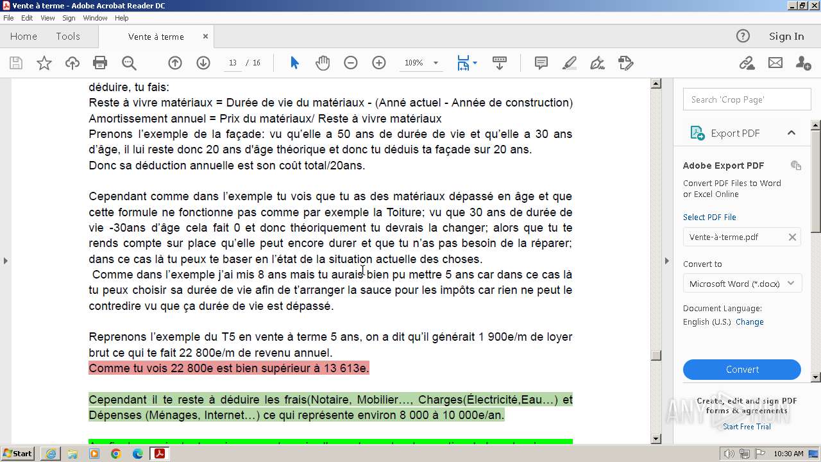Open File Explorer from the taskbar
This screenshot has height=462, width=821.
coord(72,454)
